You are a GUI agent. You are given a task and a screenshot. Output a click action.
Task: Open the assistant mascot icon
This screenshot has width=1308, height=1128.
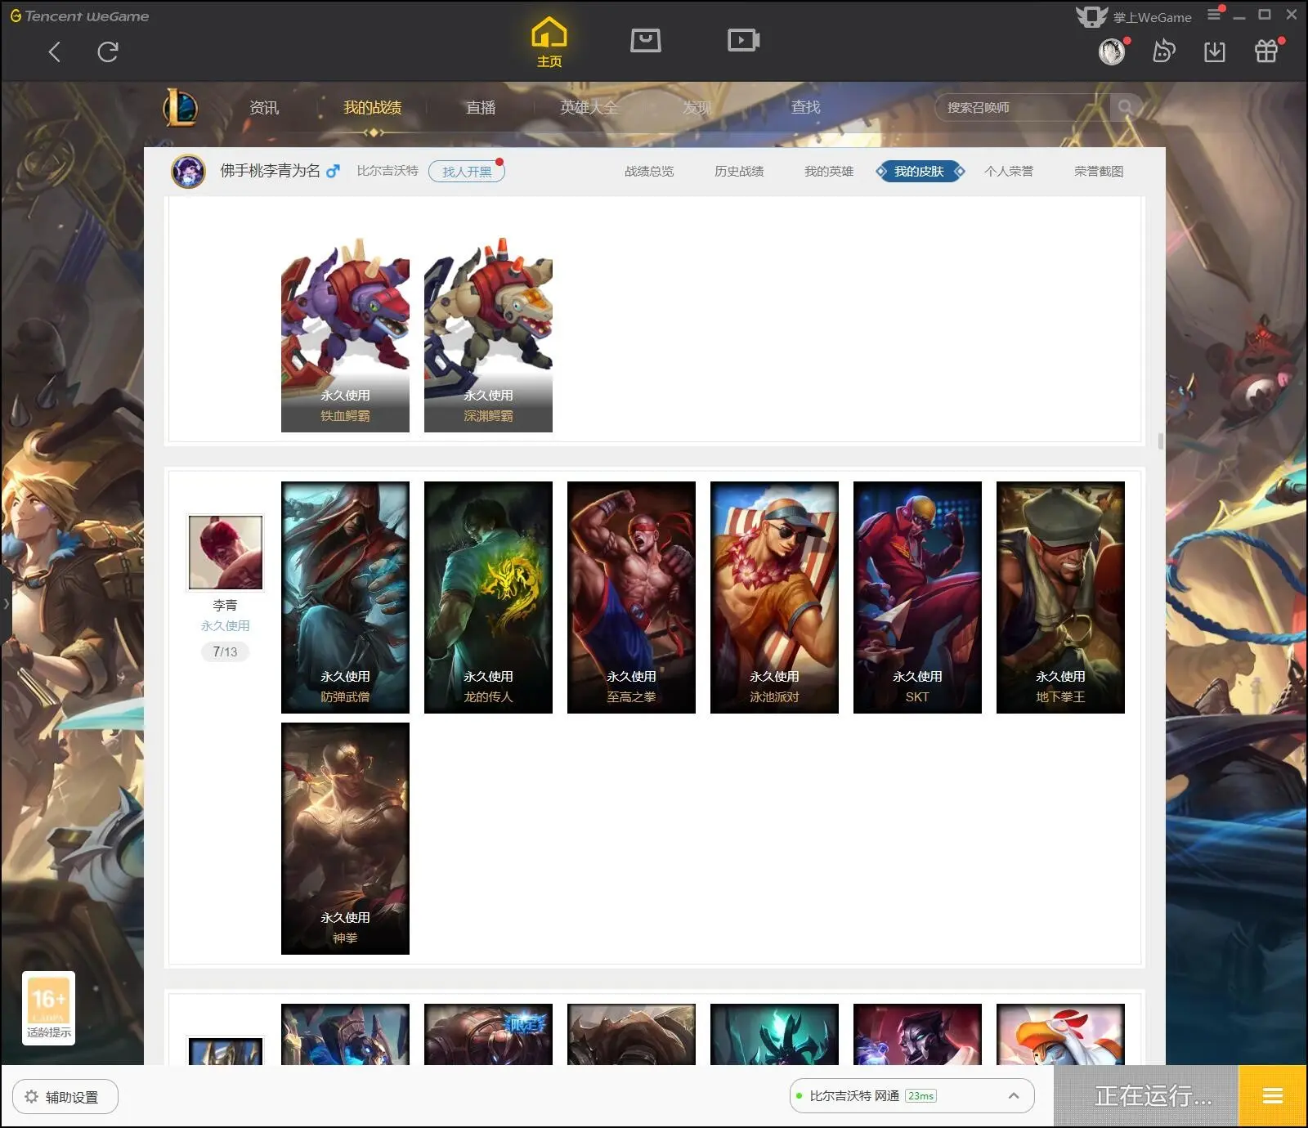tap(1163, 52)
